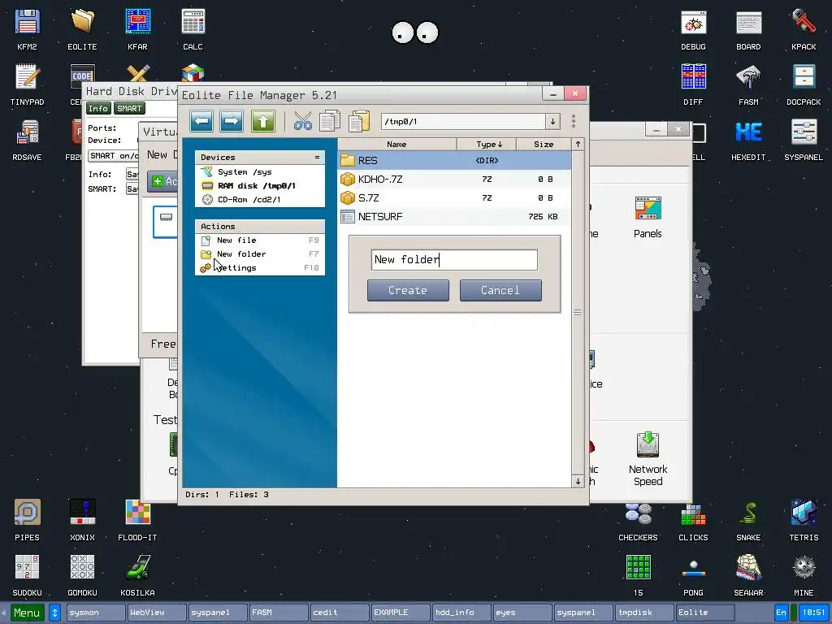Screen dimensions: 832x624
Task: Click scrollbar up arrow in file list
Action: [578, 145]
